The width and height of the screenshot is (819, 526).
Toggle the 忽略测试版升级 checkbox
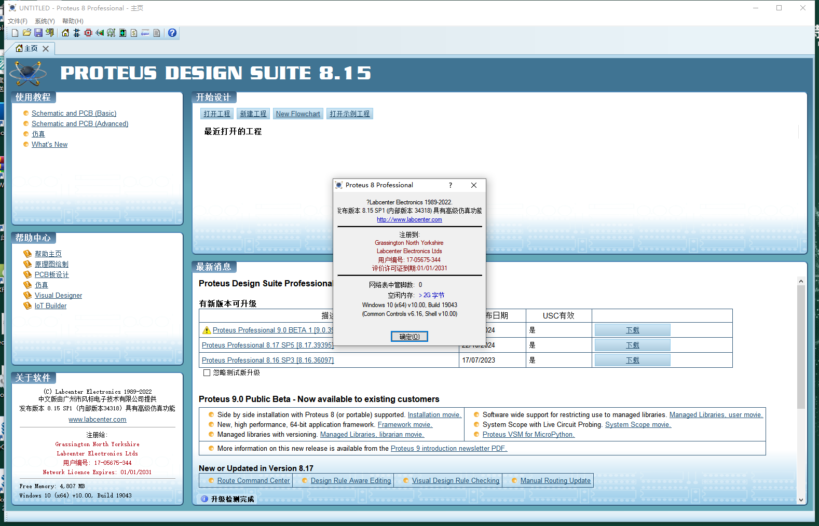pyautogui.click(x=207, y=372)
